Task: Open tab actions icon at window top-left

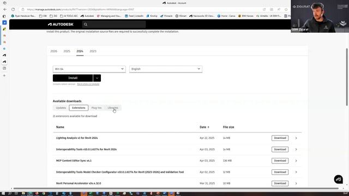Action: pyautogui.click(x=5, y=3)
